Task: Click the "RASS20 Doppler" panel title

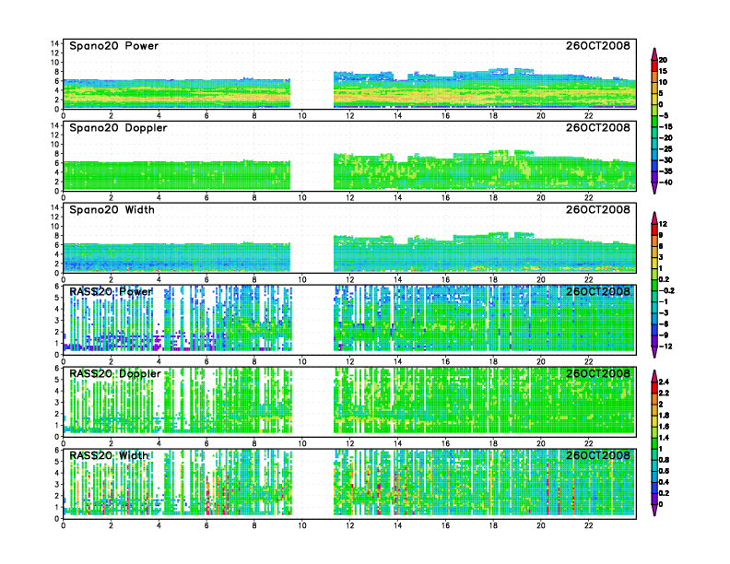Action: click(x=115, y=373)
